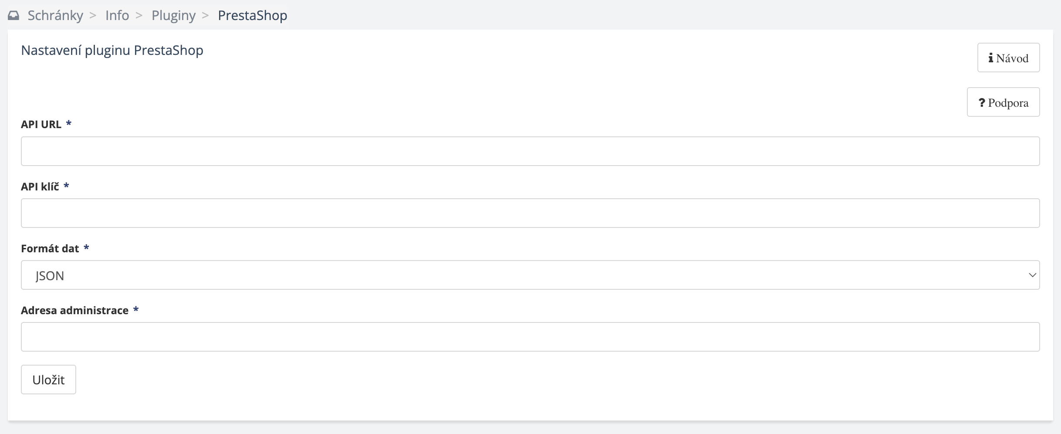
Task: Click the API klíč field label
Action: tap(40, 186)
